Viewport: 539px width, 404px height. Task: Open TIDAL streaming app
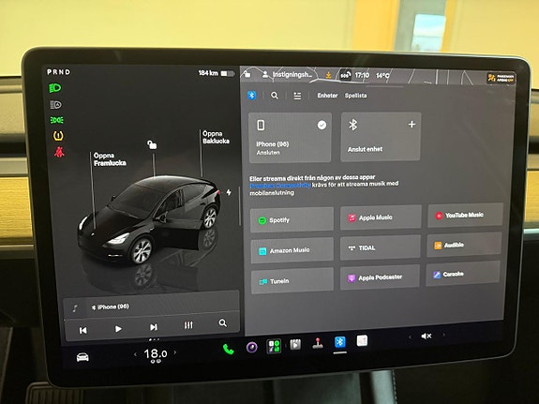381,247
